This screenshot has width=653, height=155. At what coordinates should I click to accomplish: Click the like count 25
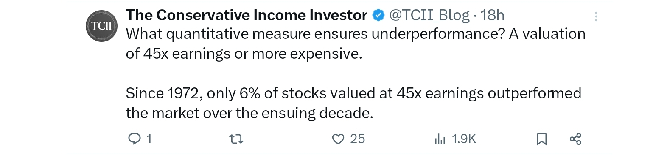[357, 139]
